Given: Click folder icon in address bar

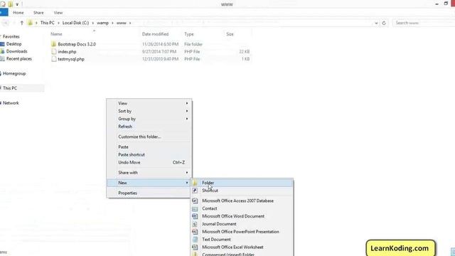Looking at the screenshot, I should (30, 23).
